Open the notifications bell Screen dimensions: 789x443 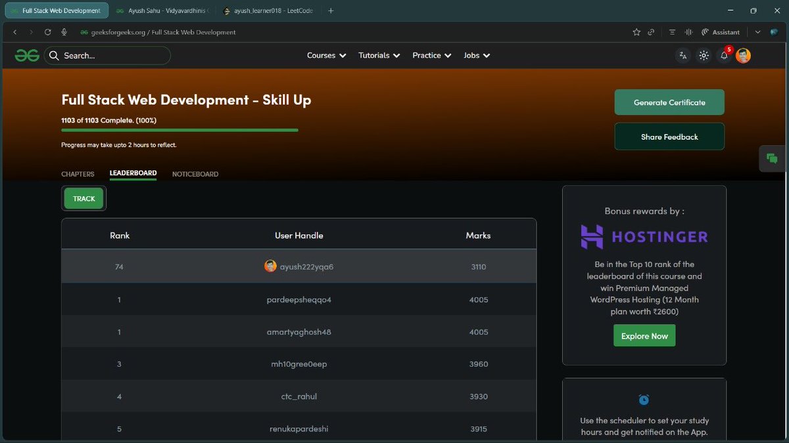[x=724, y=56]
